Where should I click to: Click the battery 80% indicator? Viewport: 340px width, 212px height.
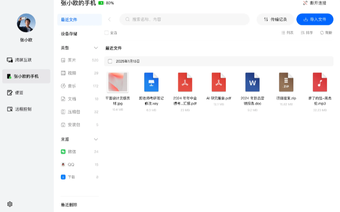(x=106, y=3)
